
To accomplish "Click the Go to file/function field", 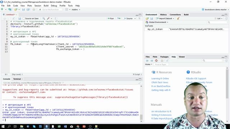I will pyautogui.click(x=50, y=10).
